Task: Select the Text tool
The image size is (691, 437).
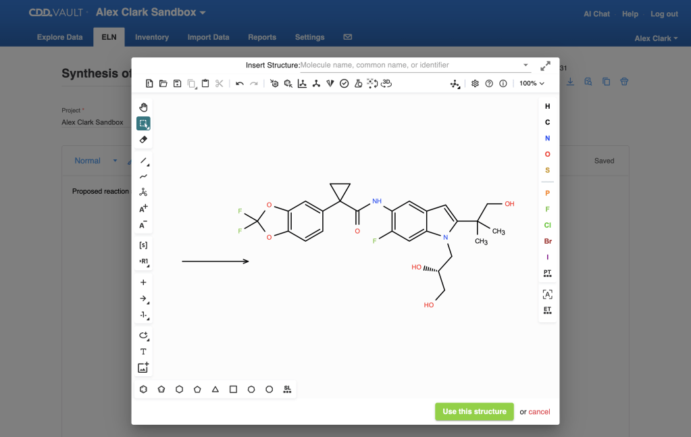Action: coord(143,352)
